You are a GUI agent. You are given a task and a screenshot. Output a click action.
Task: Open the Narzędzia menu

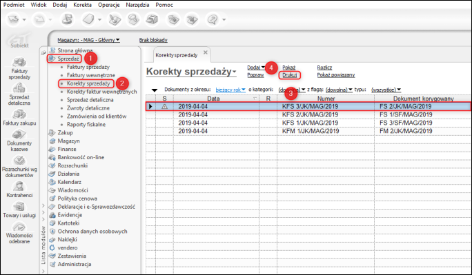[137, 5]
